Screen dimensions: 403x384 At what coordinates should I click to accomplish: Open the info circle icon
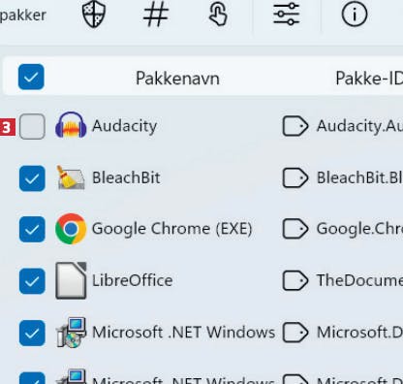point(355,15)
